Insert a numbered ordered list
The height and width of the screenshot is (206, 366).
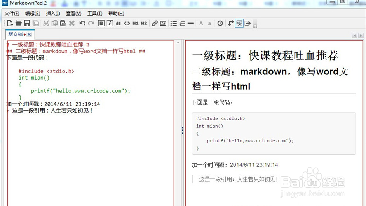coord(182,23)
